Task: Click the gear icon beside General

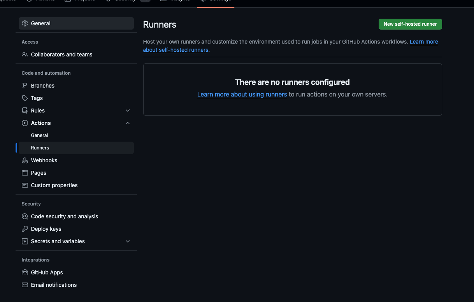Action: pos(25,23)
